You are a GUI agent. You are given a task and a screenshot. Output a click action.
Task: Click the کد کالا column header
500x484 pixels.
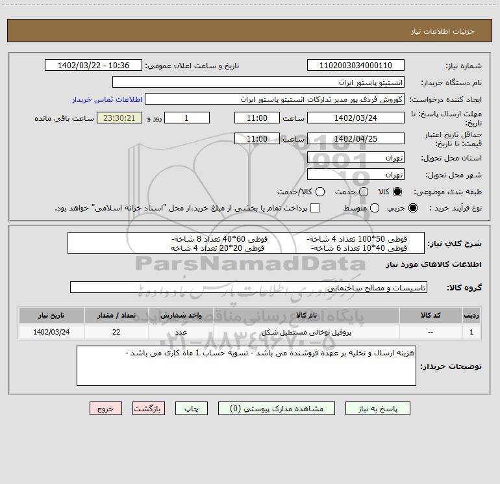click(x=431, y=315)
